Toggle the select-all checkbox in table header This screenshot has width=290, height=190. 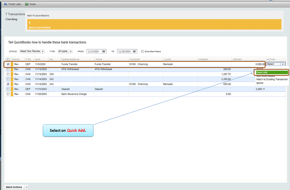point(8,59)
